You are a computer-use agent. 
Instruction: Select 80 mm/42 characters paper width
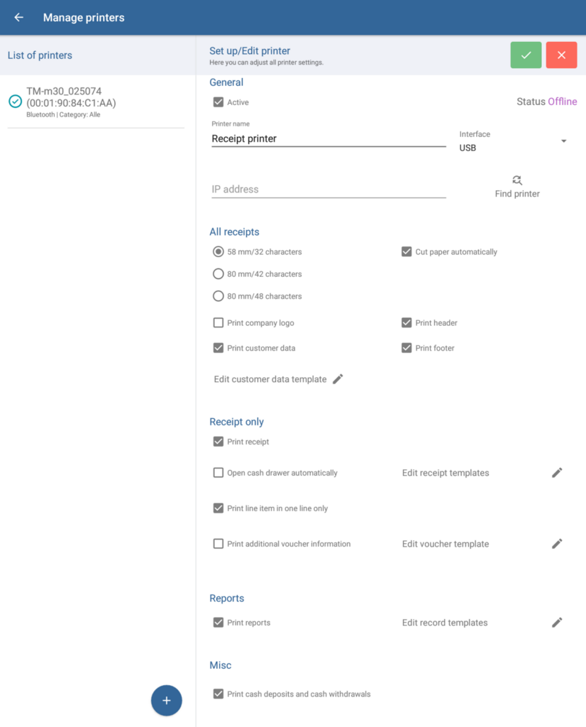pyautogui.click(x=219, y=274)
